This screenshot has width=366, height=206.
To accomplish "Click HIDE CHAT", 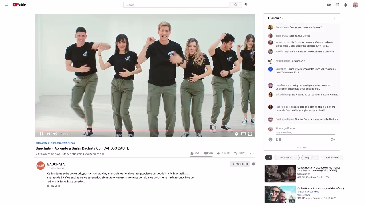I will (302, 148).
